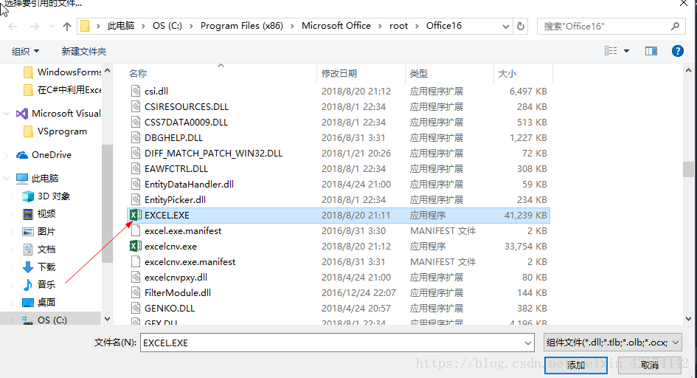697x378 pixels.
Task: Collapse the 此电脑 tree node
Action: pyautogui.click(x=6, y=179)
